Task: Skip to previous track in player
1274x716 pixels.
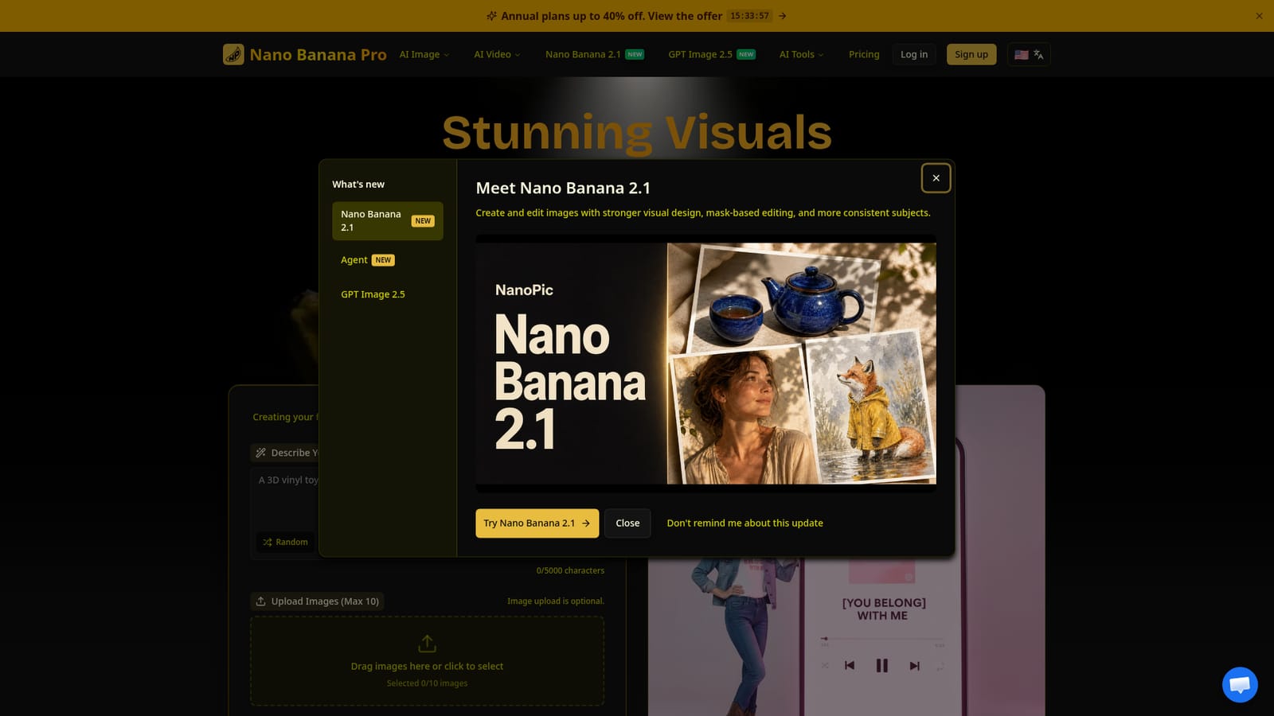Action: click(850, 666)
